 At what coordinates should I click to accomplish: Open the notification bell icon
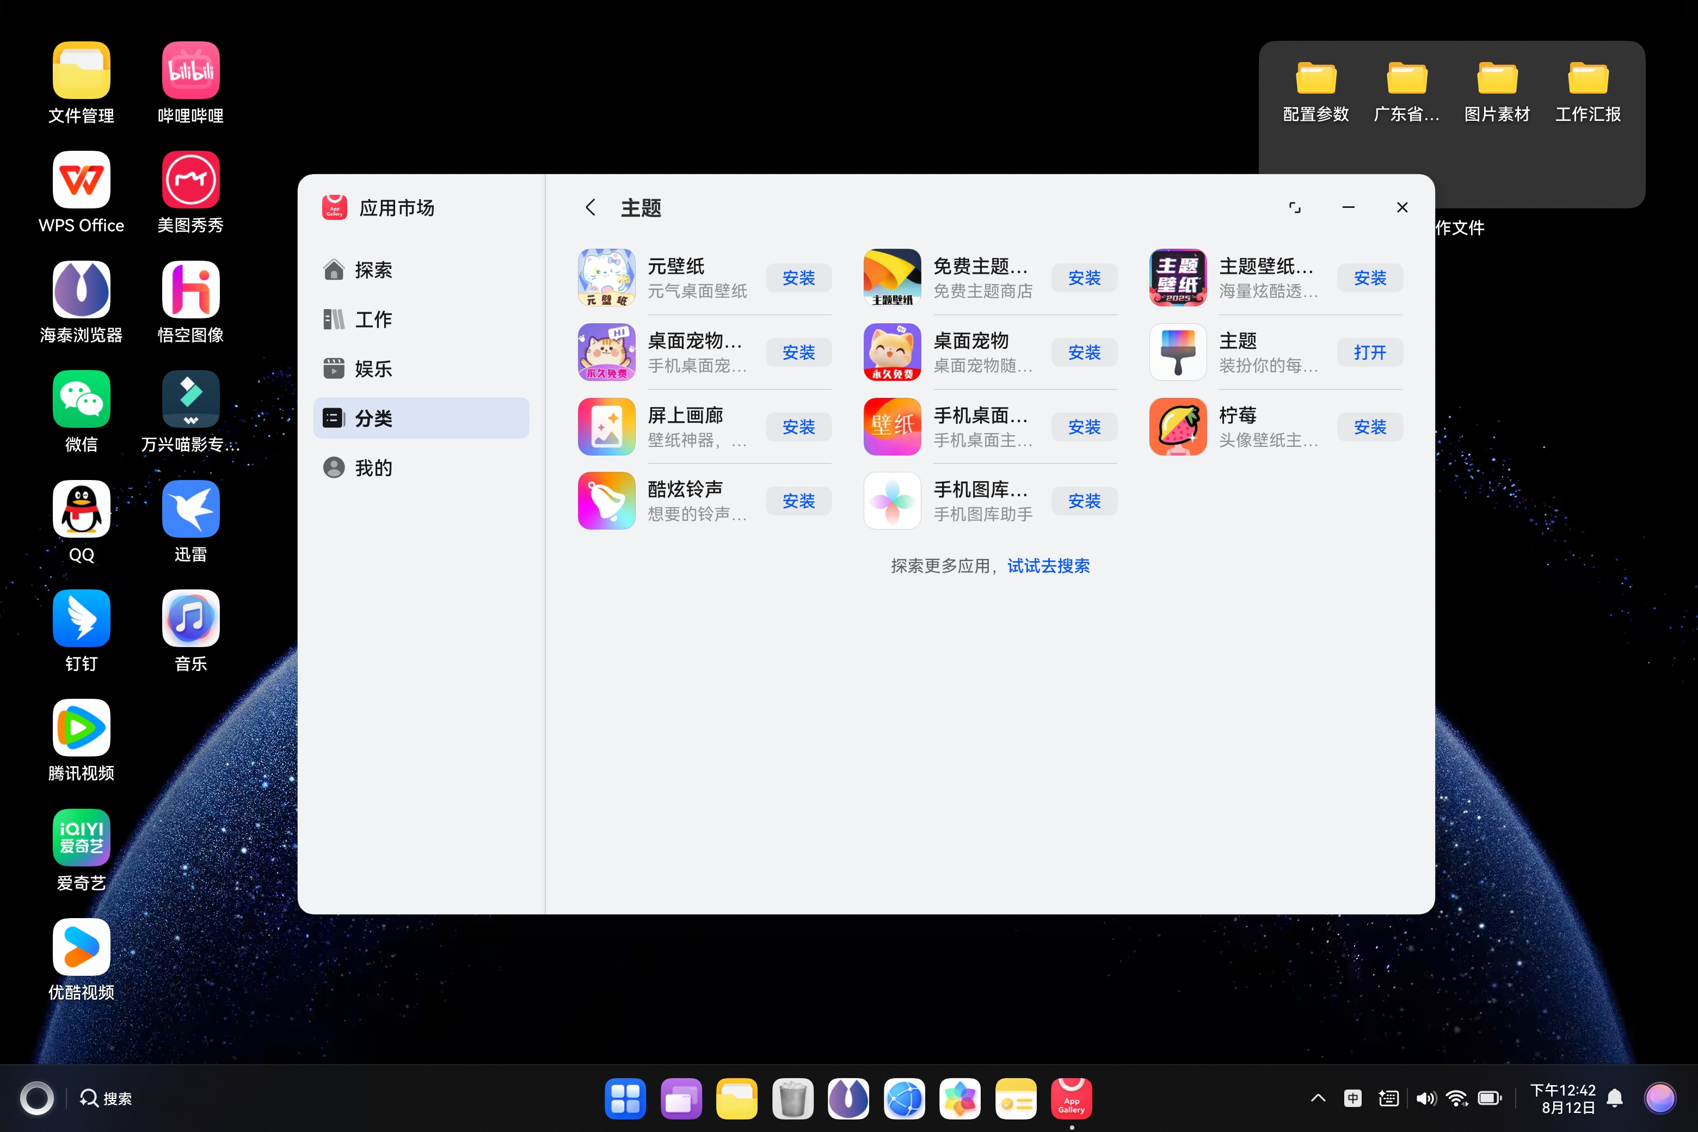pos(1615,1099)
